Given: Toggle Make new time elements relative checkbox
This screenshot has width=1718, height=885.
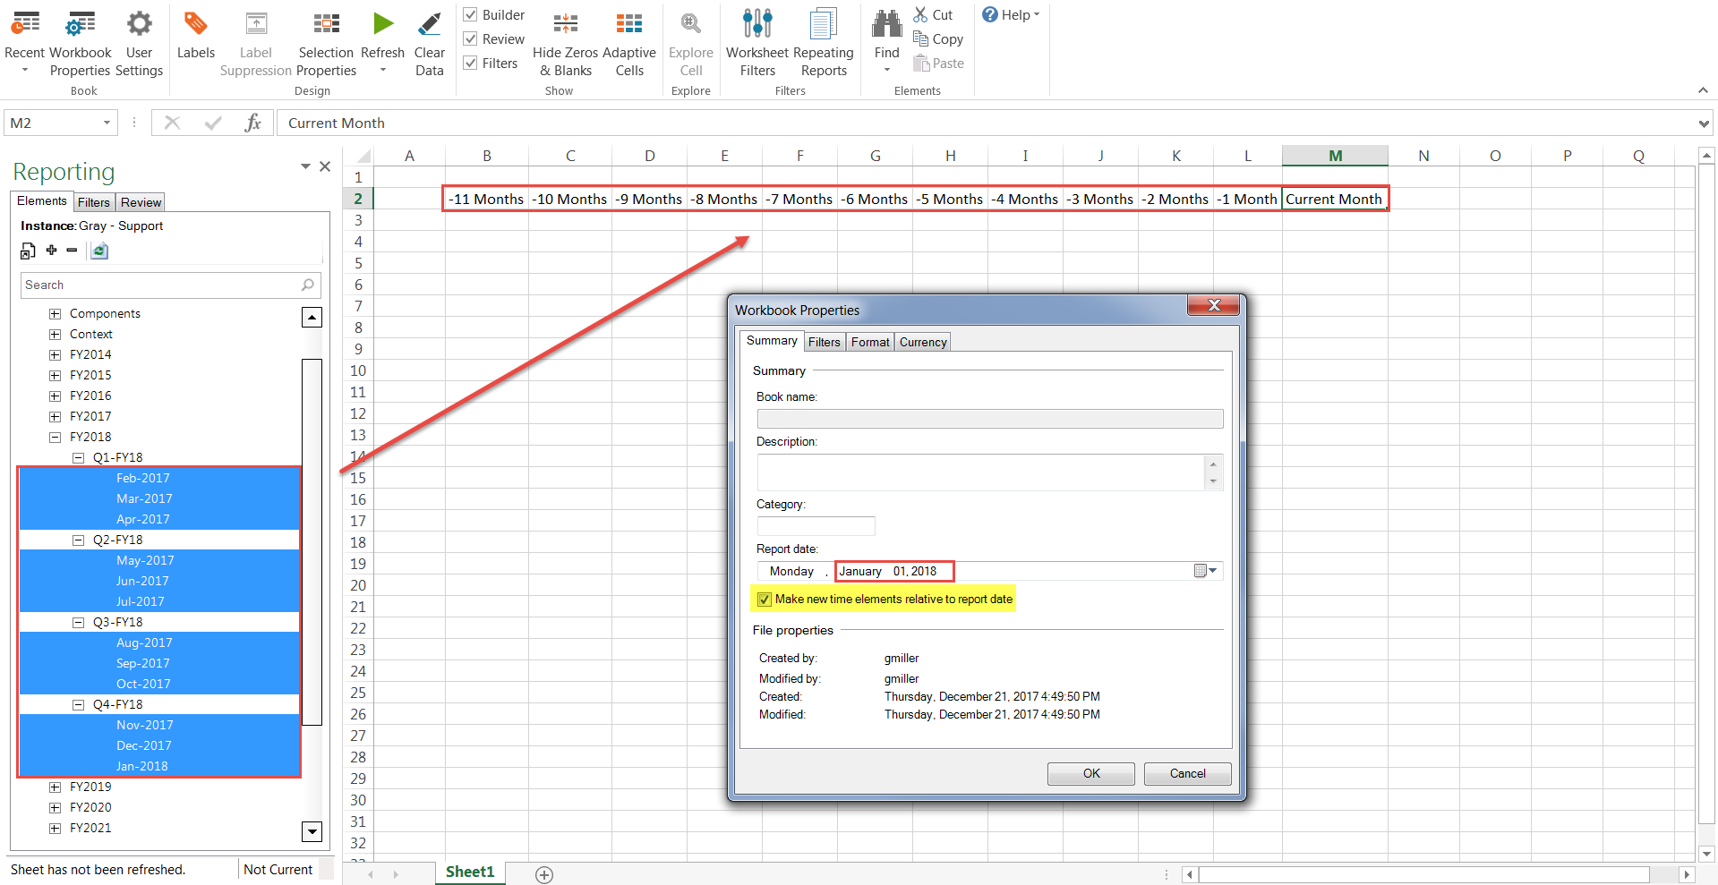Looking at the screenshot, I should click(765, 600).
